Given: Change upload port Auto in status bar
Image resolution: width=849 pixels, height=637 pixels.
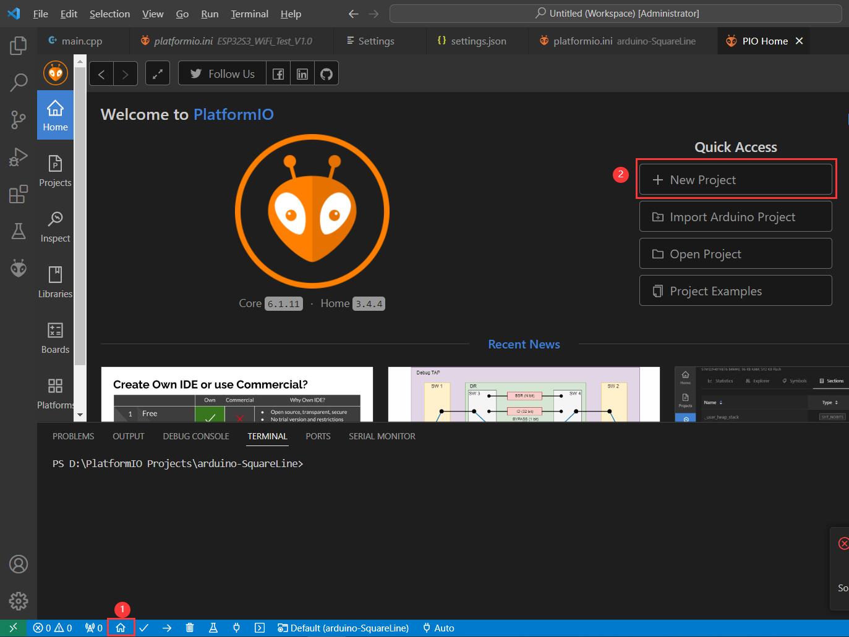Looking at the screenshot, I should pyautogui.click(x=438, y=628).
